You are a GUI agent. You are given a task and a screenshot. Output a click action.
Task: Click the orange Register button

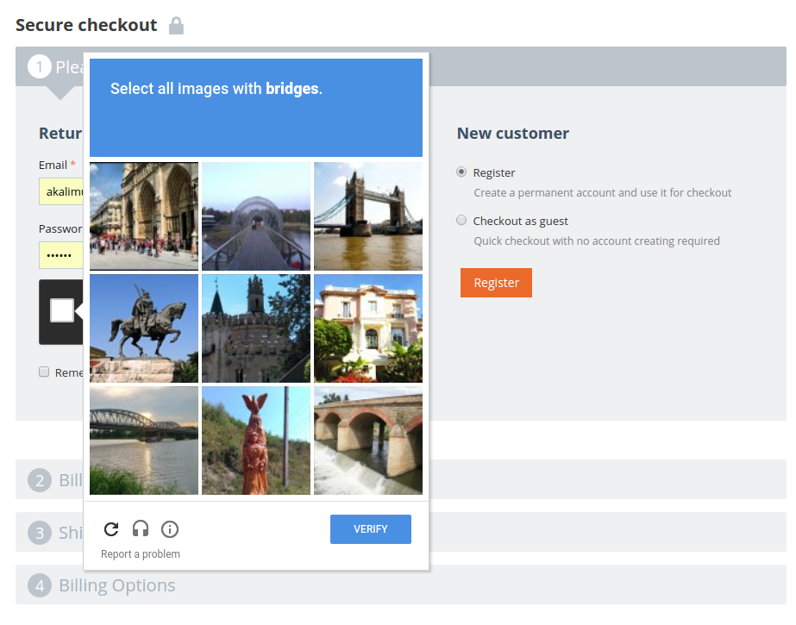click(496, 283)
